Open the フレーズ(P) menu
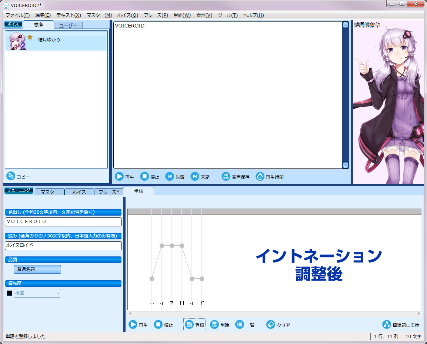Viewport: 427px width, 344px height. 156,15
